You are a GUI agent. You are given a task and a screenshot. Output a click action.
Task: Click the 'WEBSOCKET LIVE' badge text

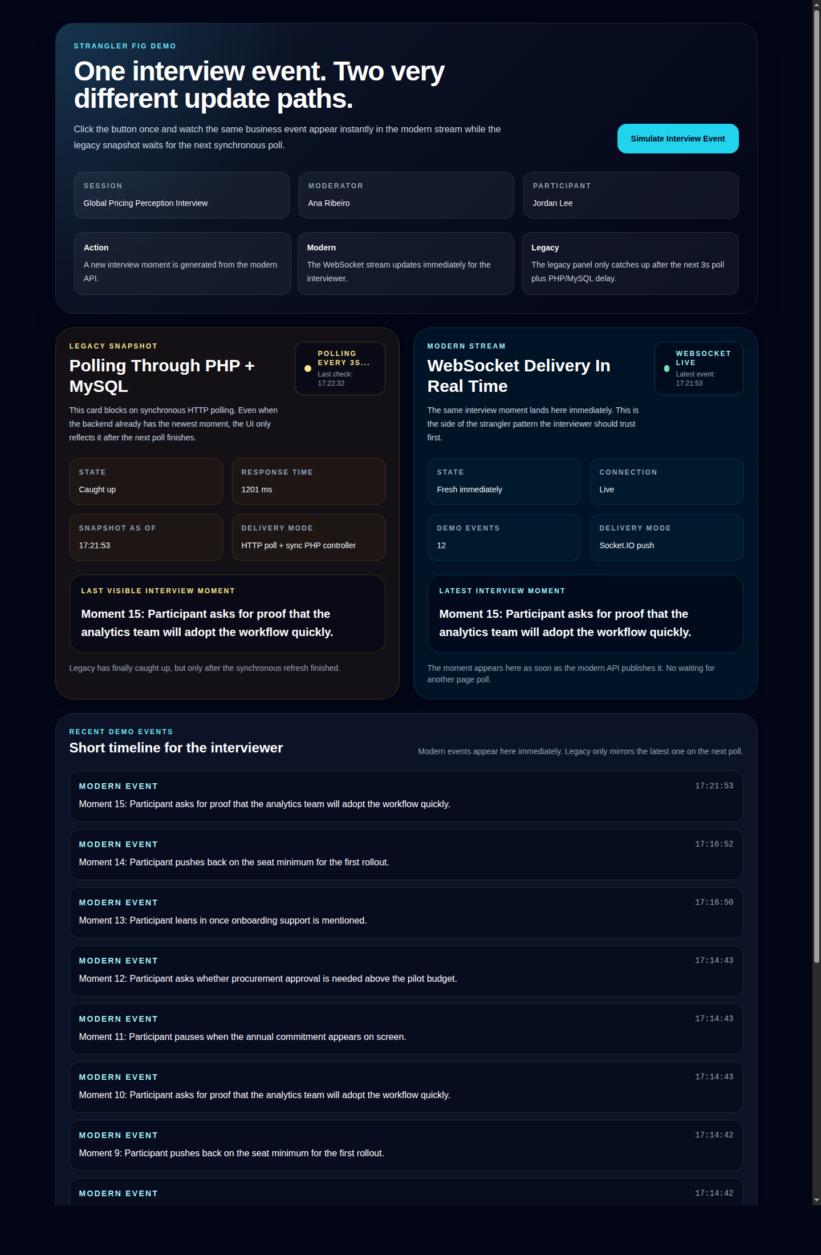coord(703,358)
